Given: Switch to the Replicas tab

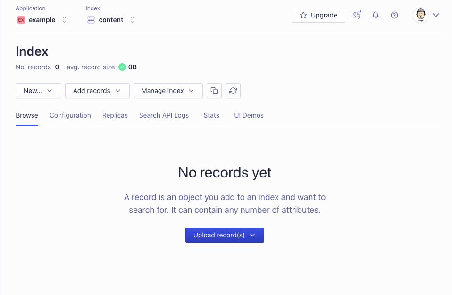Looking at the screenshot, I should tap(115, 115).
